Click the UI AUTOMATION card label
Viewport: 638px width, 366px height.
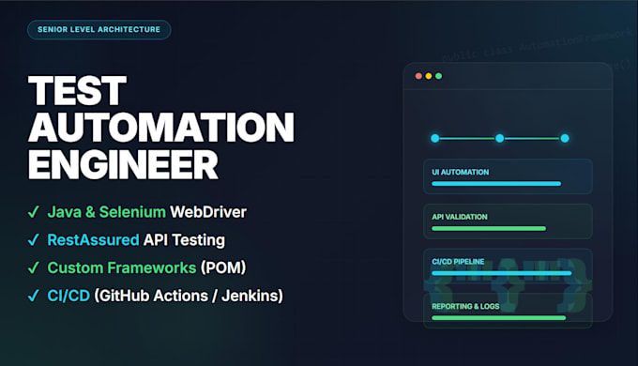460,173
